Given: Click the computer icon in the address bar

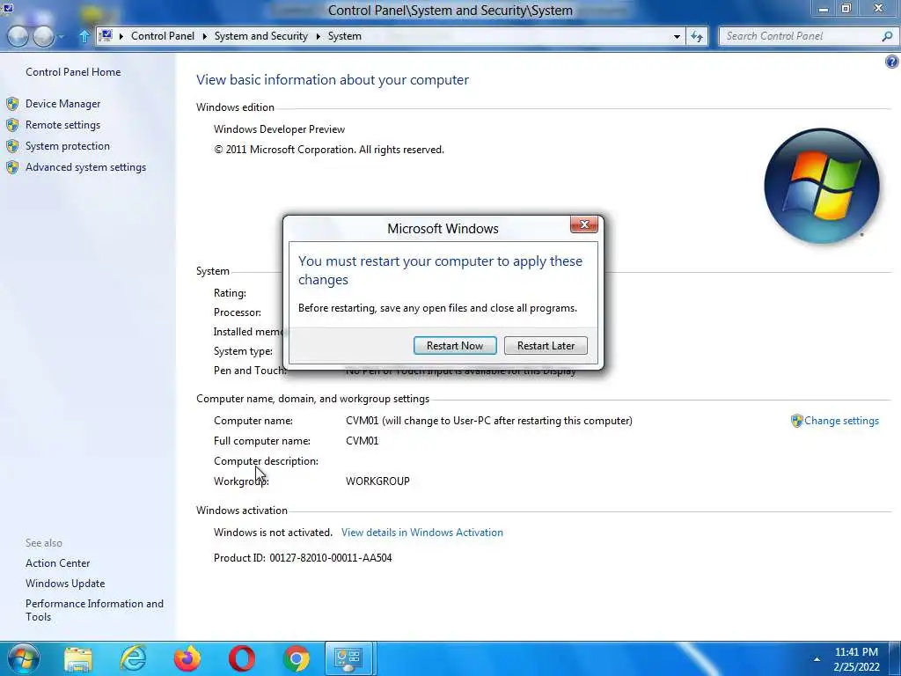Looking at the screenshot, I should tap(106, 35).
